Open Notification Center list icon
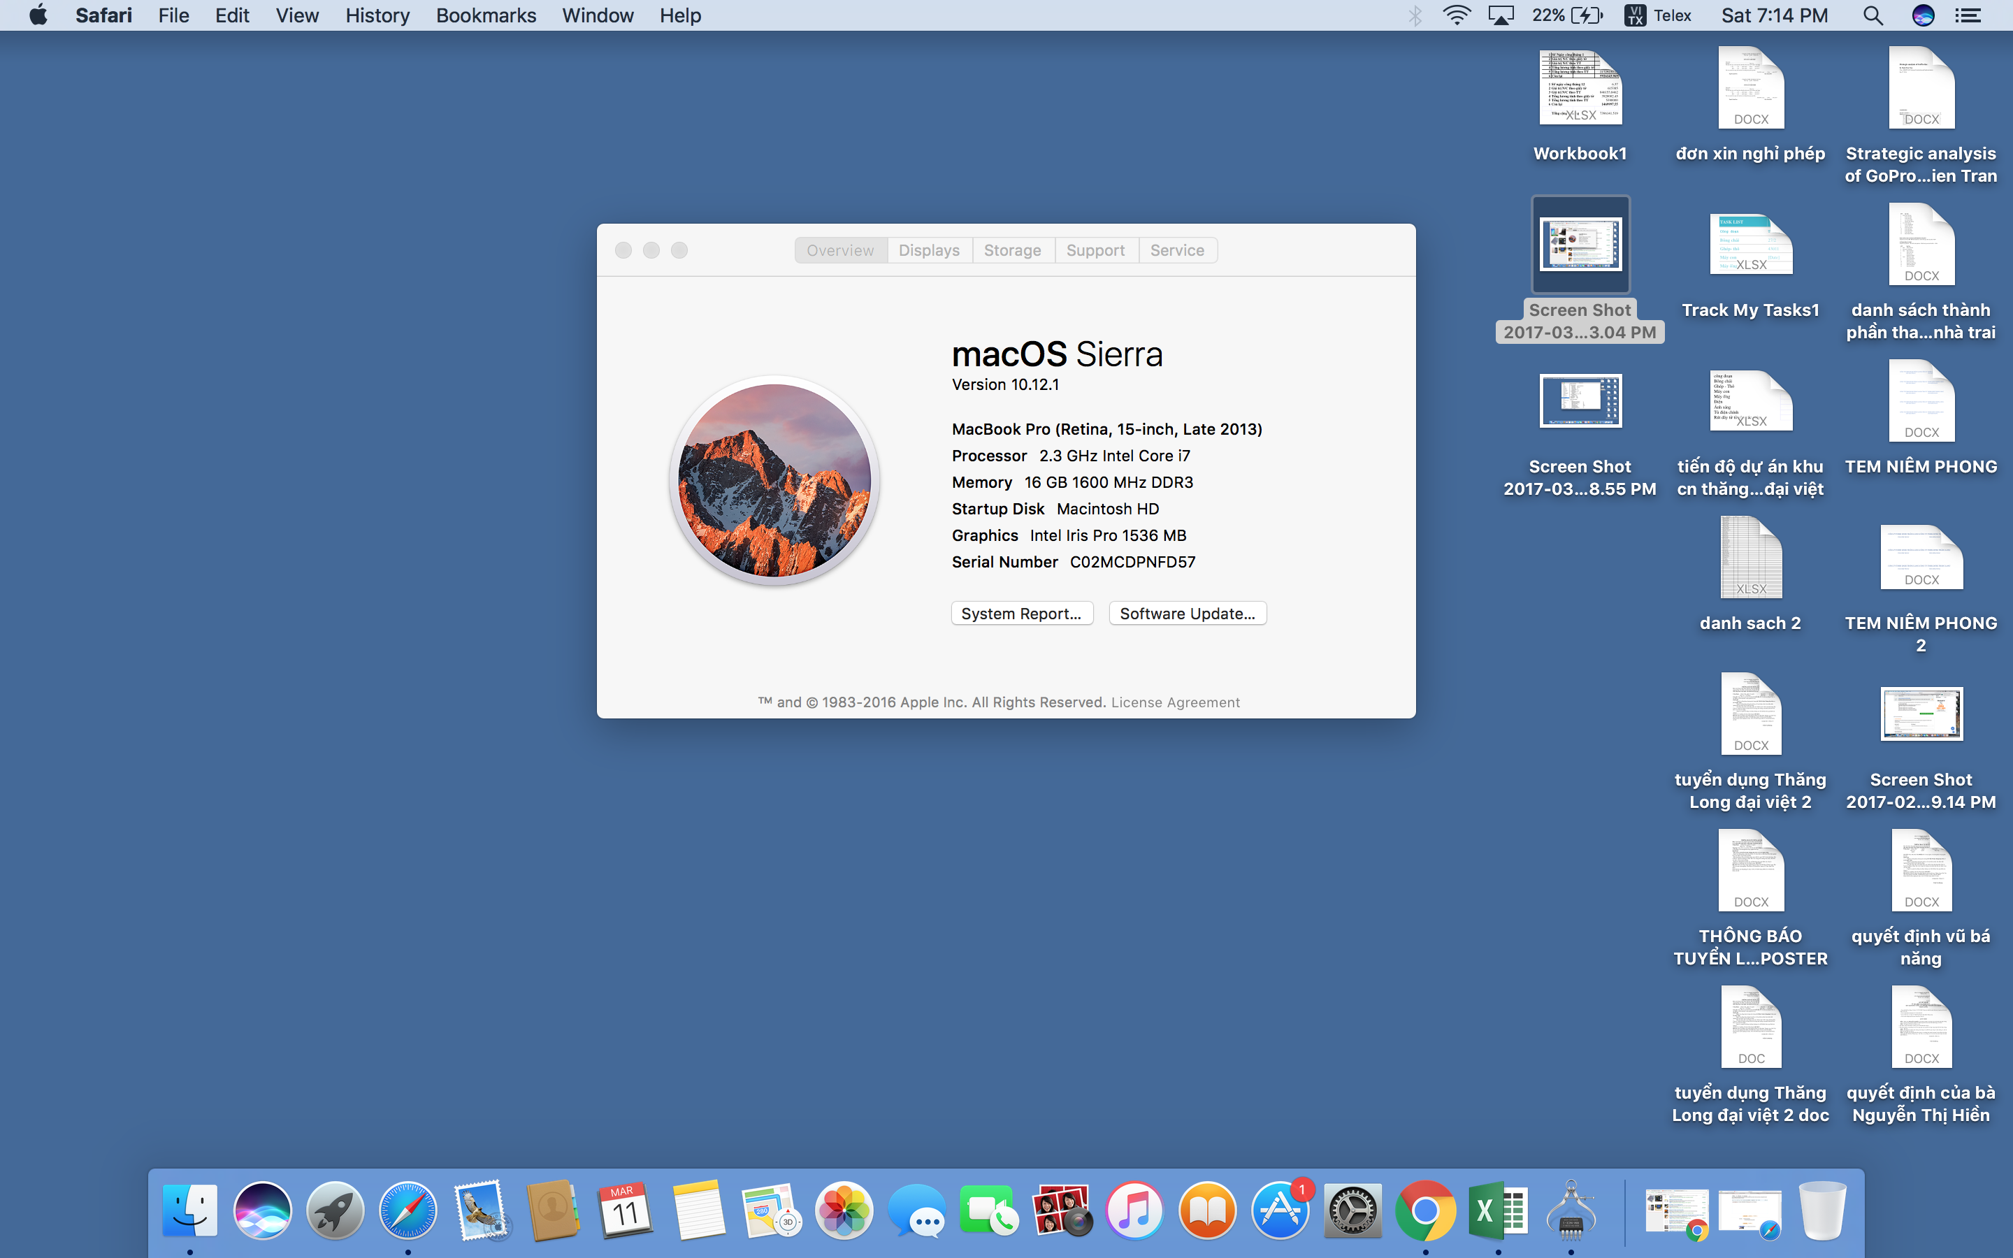 (1968, 15)
